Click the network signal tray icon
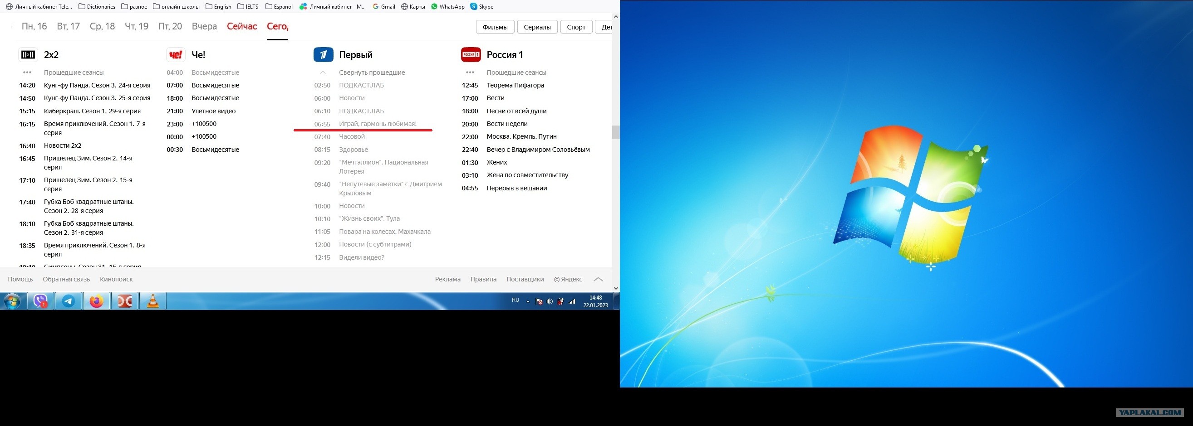This screenshot has width=1193, height=426. 572,301
